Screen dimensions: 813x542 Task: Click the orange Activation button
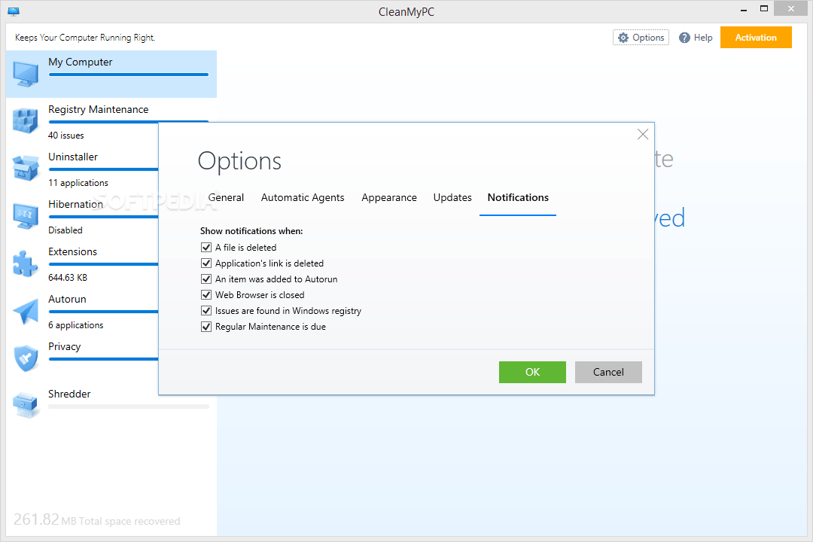756,38
